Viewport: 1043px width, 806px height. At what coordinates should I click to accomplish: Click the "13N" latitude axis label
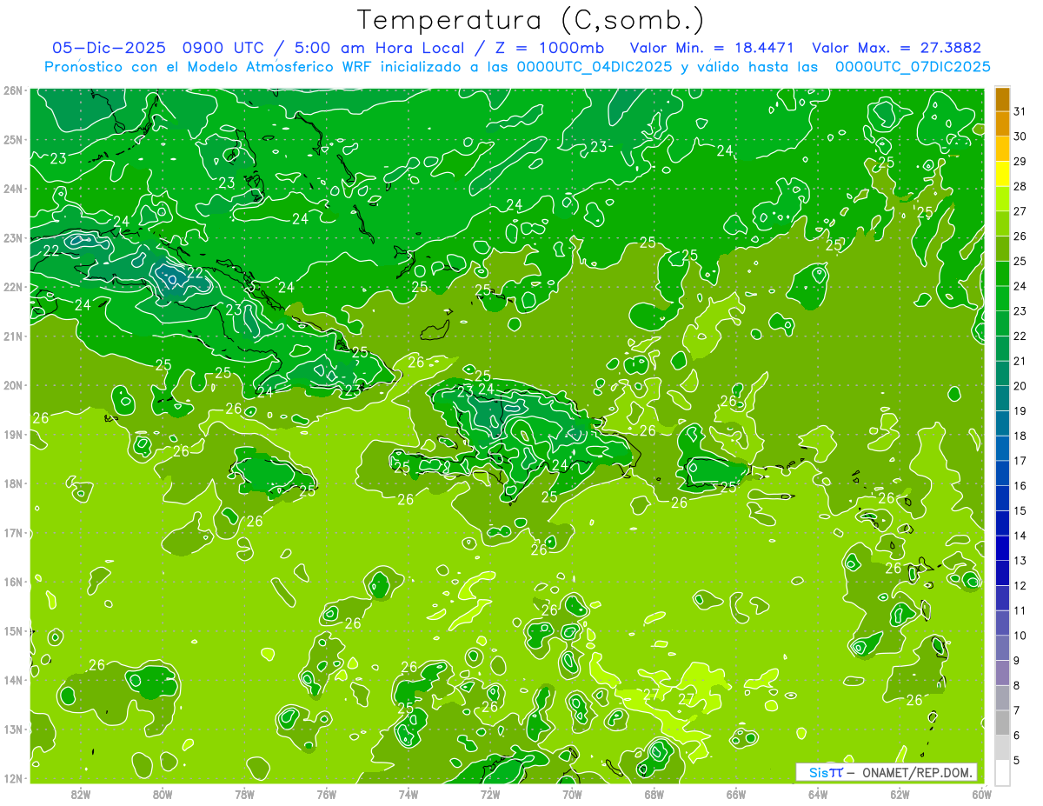tap(13, 729)
